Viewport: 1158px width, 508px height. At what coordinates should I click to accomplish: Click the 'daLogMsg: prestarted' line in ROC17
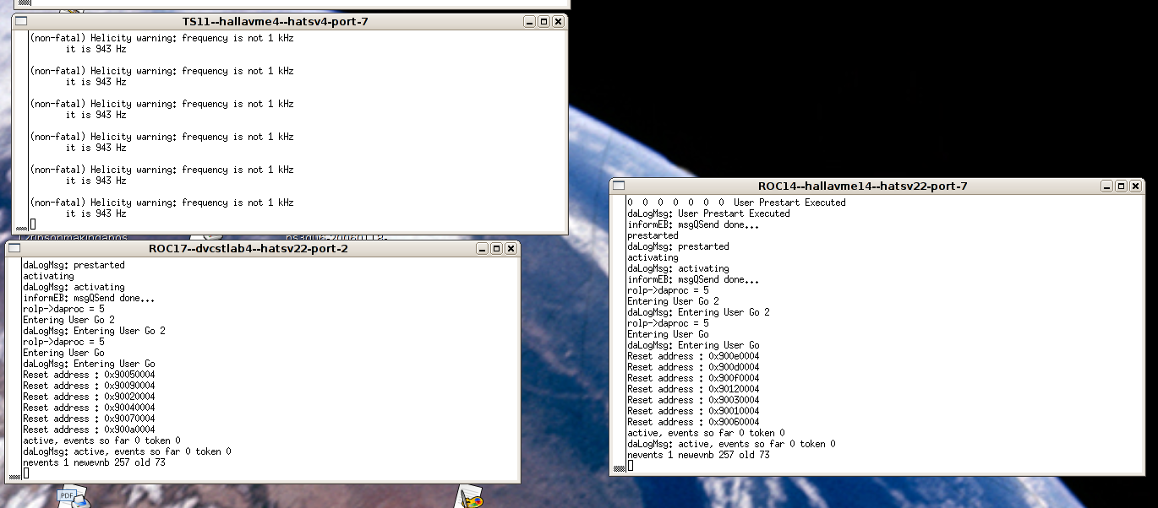[74, 265]
